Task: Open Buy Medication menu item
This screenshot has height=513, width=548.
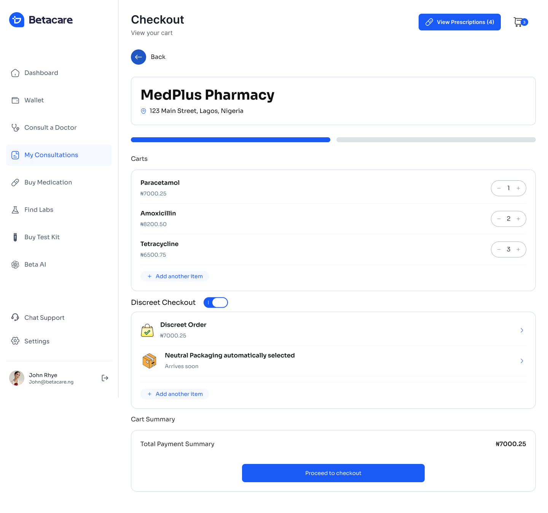Action: 59,183
